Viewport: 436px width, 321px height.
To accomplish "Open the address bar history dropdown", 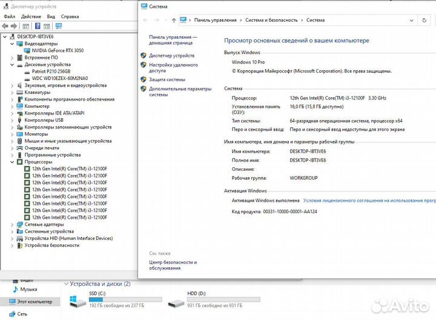I will [412, 21].
